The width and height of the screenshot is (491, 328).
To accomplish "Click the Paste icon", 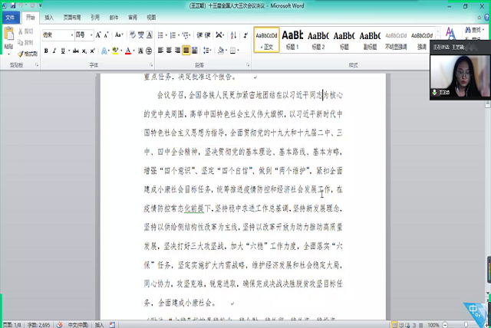I will click(x=8, y=38).
